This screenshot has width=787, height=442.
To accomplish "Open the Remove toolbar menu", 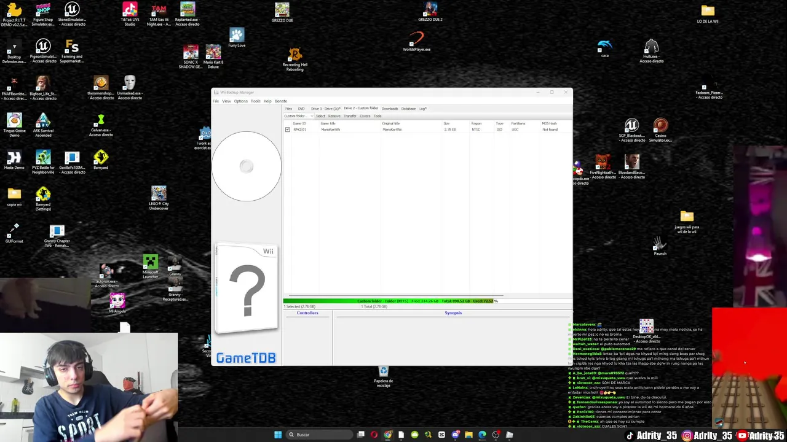I will (x=334, y=116).
